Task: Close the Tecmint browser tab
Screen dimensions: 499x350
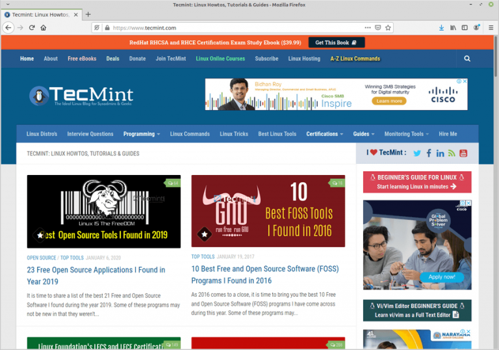Action: coord(76,15)
